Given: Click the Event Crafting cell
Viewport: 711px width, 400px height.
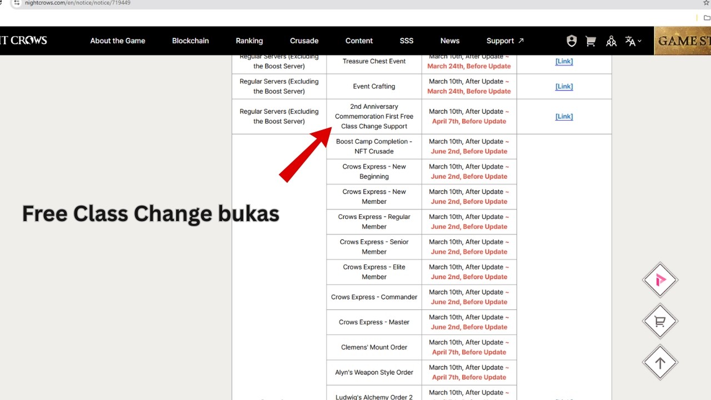Looking at the screenshot, I should click(374, 86).
